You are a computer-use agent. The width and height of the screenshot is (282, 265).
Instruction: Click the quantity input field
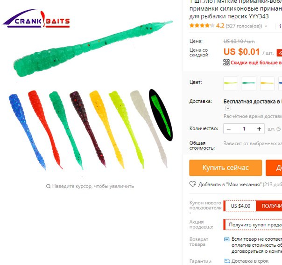pos(244,129)
